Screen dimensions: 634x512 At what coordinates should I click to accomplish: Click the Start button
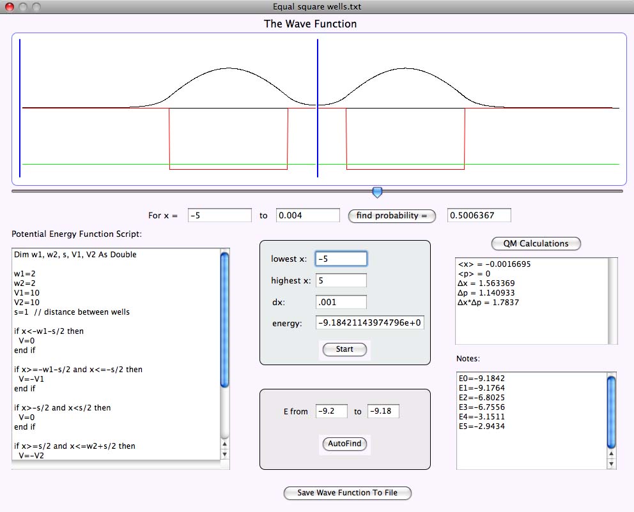tap(344, 349)
